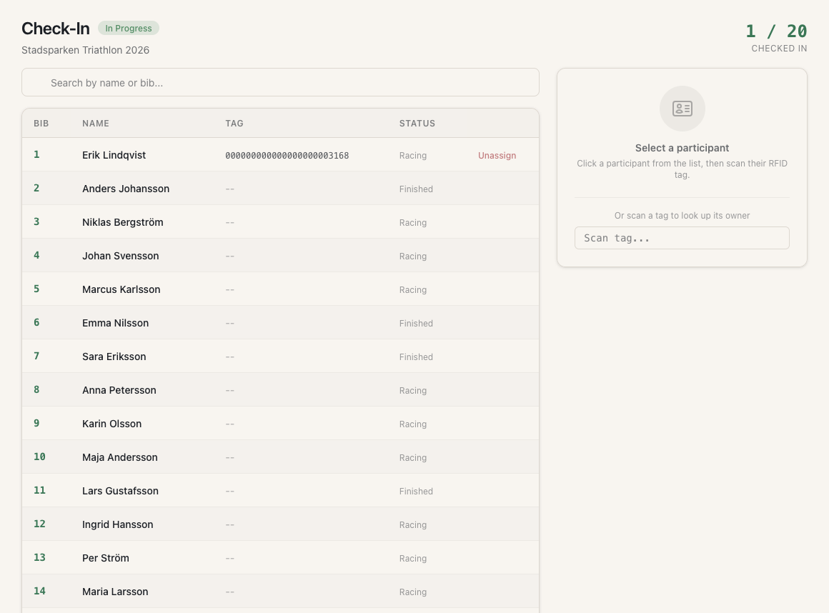Click Finished status for Lars Gustafsson
The height and width of the screenshot is (613, 829).
tap(416, 491)
